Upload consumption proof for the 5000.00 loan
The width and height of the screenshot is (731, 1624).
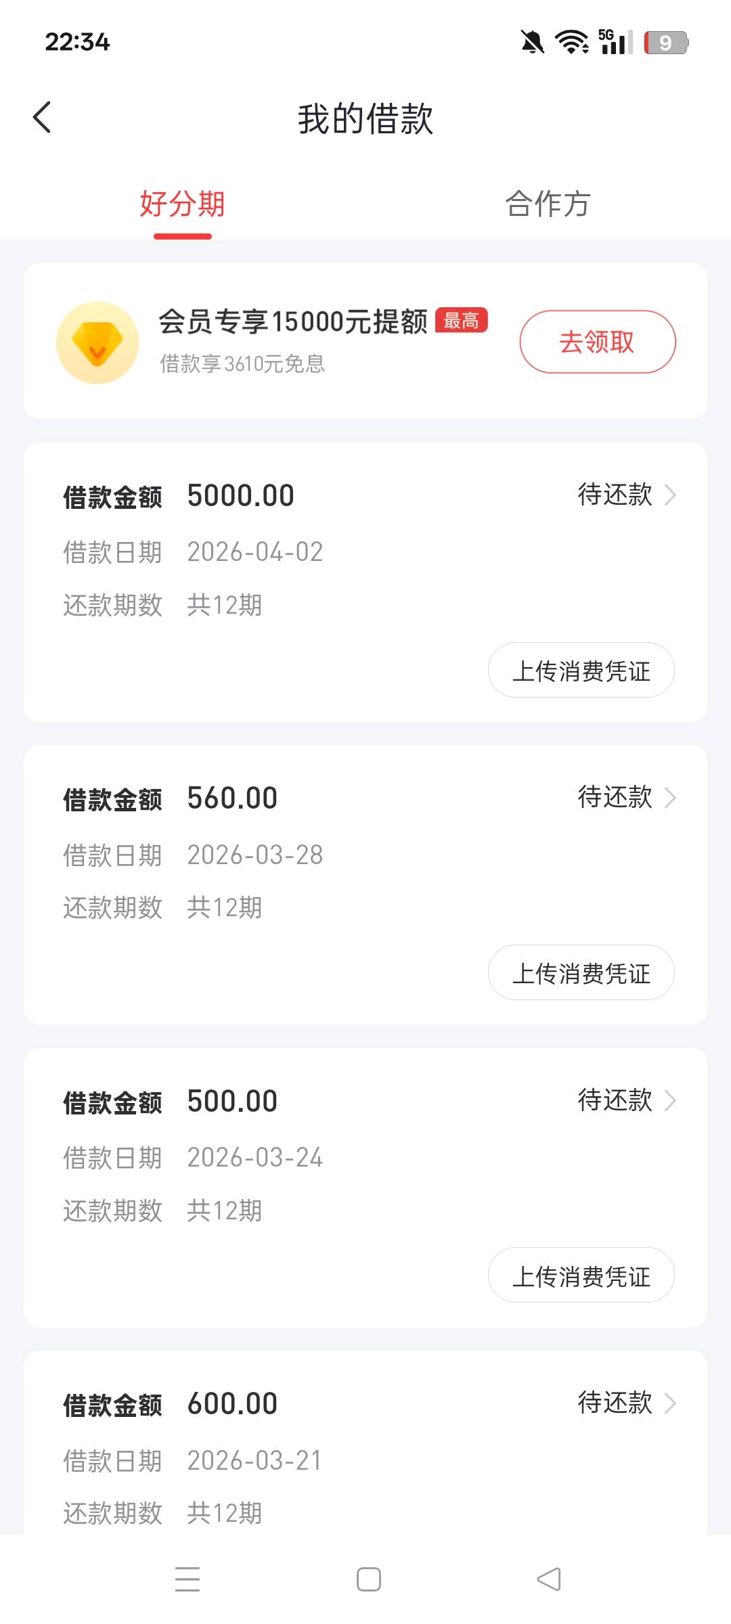click(581, 671)
